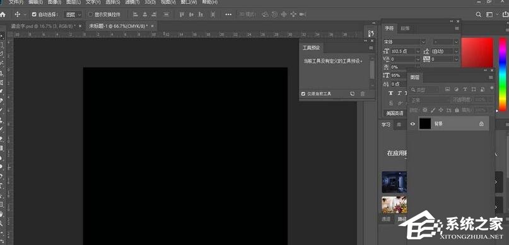Click the rainbow hue slider

click(502, 74)
